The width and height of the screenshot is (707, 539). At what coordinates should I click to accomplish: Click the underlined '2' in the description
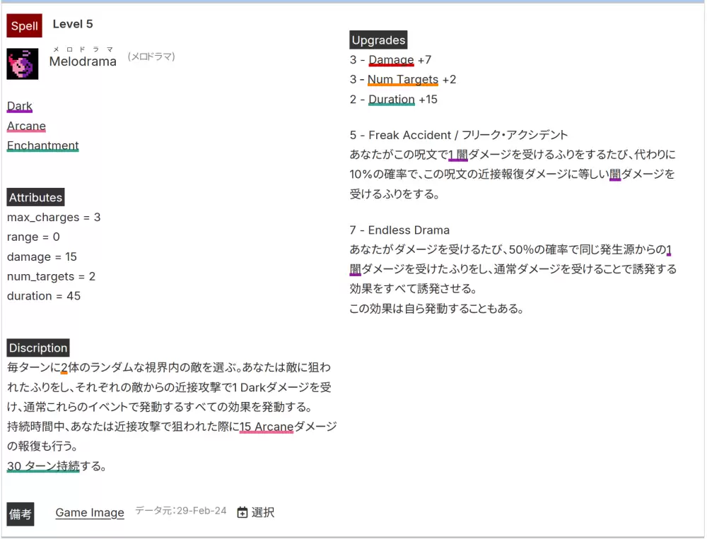point(64,367)
